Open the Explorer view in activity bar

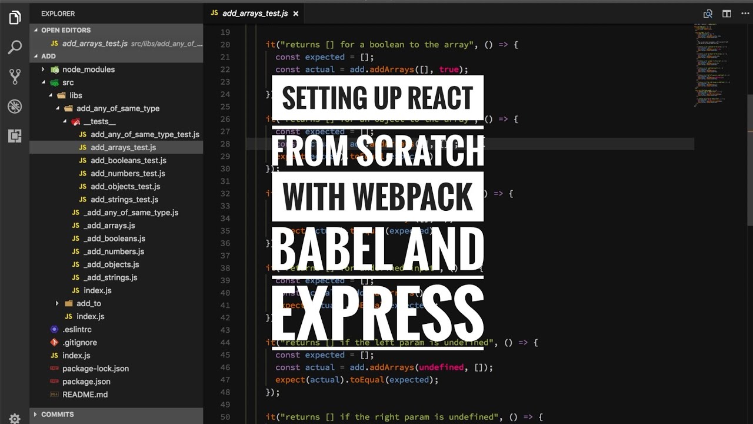[x=15, y=18]
